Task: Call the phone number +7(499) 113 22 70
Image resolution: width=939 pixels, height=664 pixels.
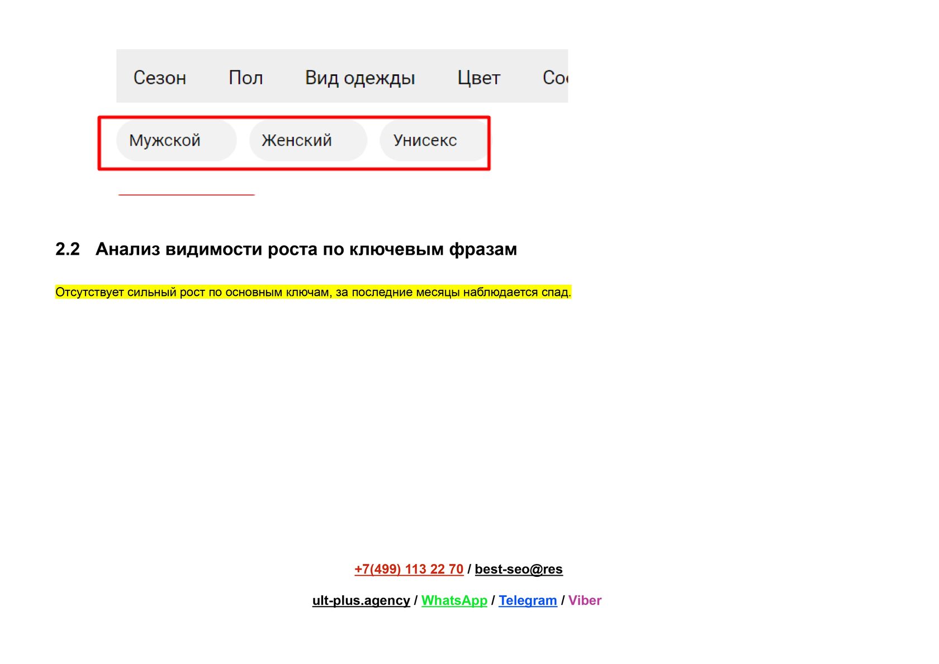Action: [x=409, y=569]
